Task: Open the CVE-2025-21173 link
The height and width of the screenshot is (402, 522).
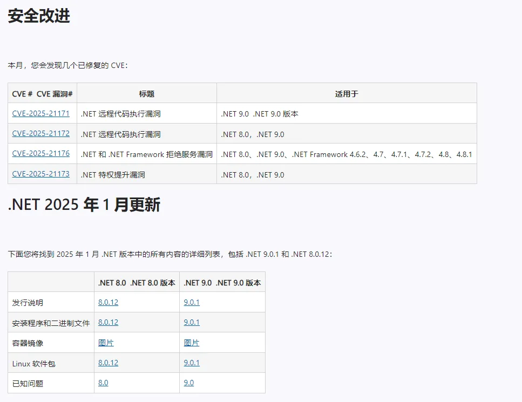Action: pyautogui.click(x=40, y=174)
